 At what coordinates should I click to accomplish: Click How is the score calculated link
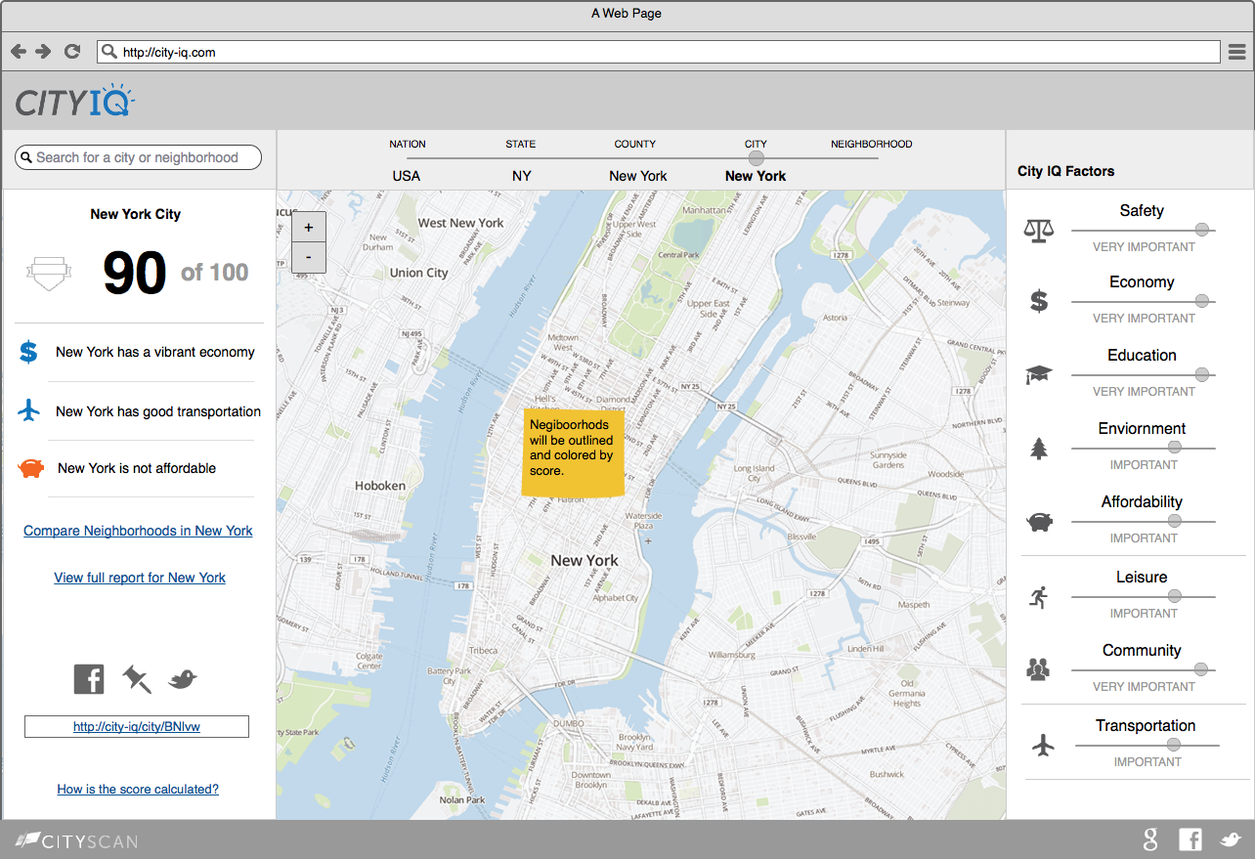pyautogui.click(x=138, y=789)
